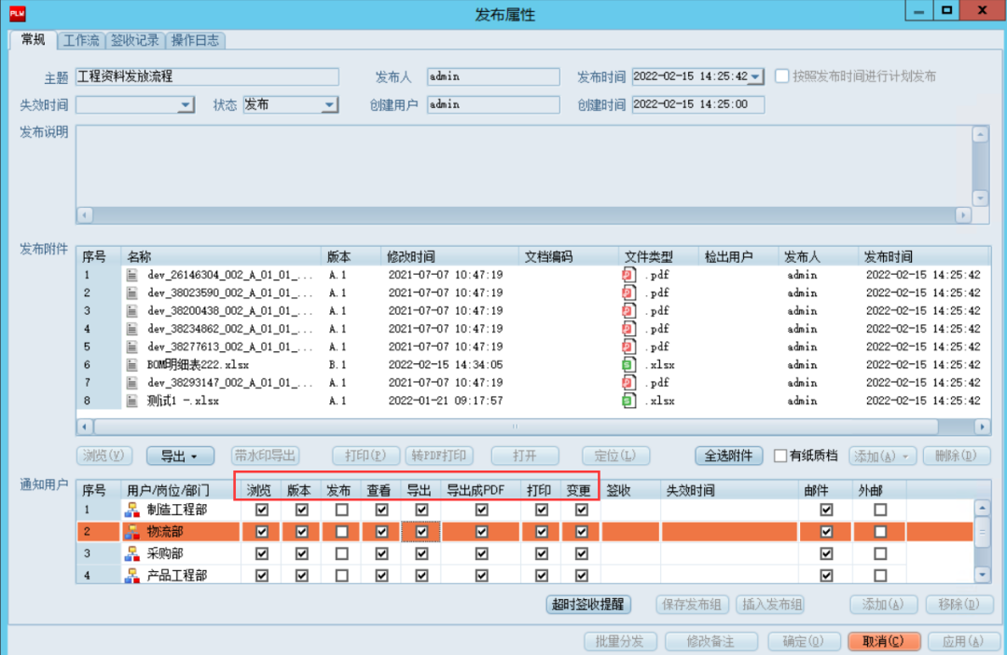Click into the 主题 input field
Image resolution: width=1007 pixels, height=655 pixels.
click(206, 76)
